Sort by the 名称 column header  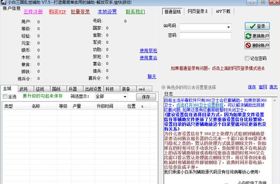tap(44, 107)
